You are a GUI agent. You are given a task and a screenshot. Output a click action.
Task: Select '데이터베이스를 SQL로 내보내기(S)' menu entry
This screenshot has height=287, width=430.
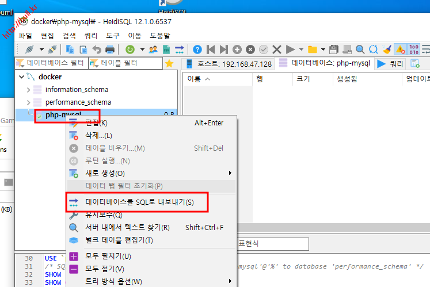point(139,202)
